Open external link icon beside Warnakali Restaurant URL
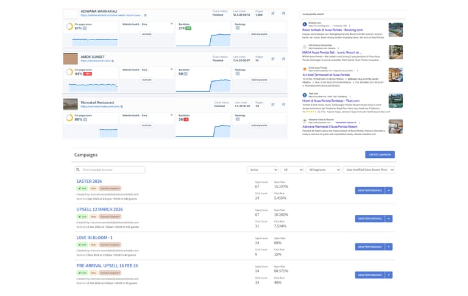The image size is (468, 296). coord(122,107)
